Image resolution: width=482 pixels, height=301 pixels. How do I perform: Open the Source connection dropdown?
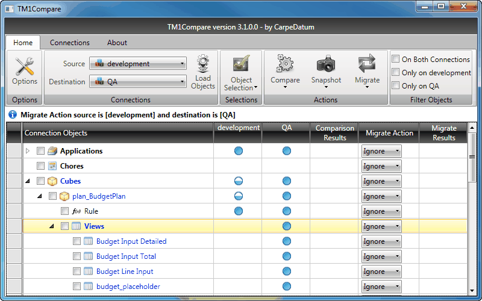click(x=138, y=64)
